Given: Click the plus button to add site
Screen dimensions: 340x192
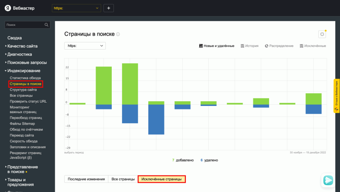Looking at the screenshot, I should click(108, 8).
